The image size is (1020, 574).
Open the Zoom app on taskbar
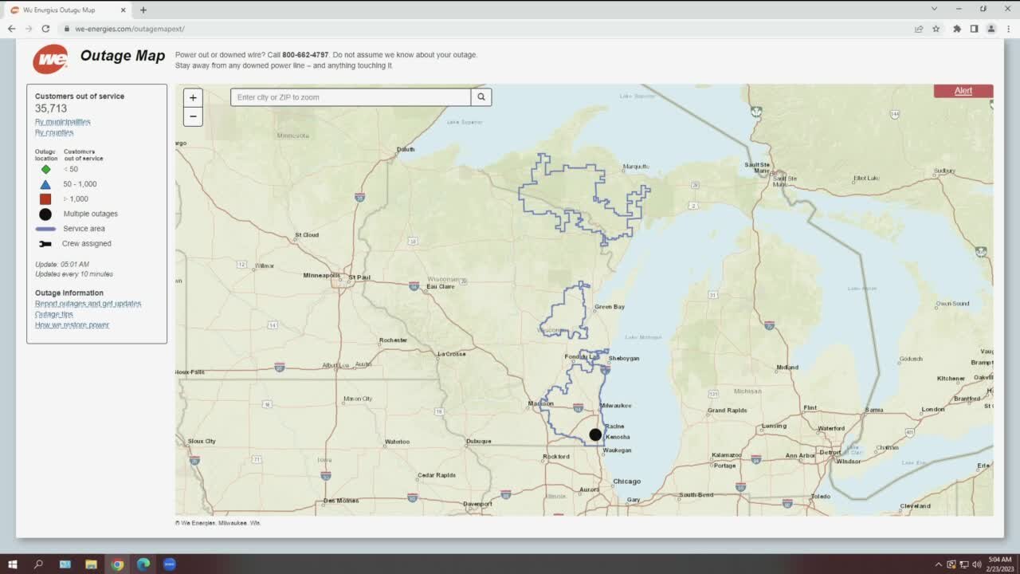pos(169,564)
